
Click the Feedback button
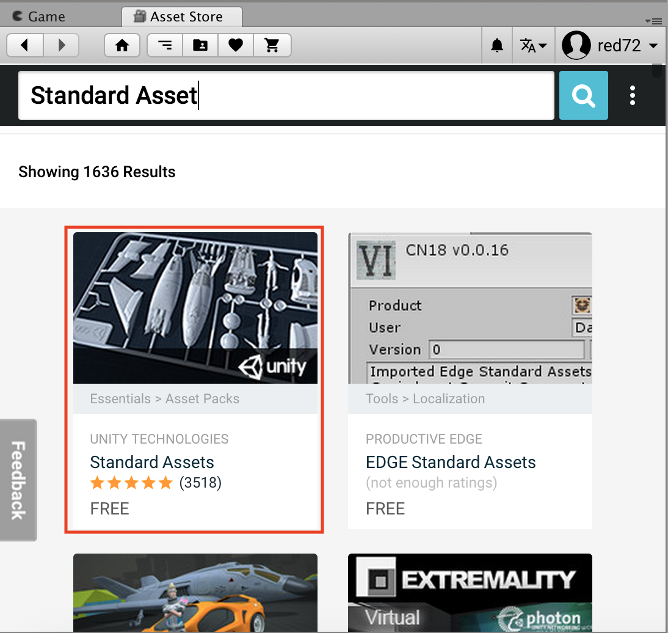tap(18, 480)
